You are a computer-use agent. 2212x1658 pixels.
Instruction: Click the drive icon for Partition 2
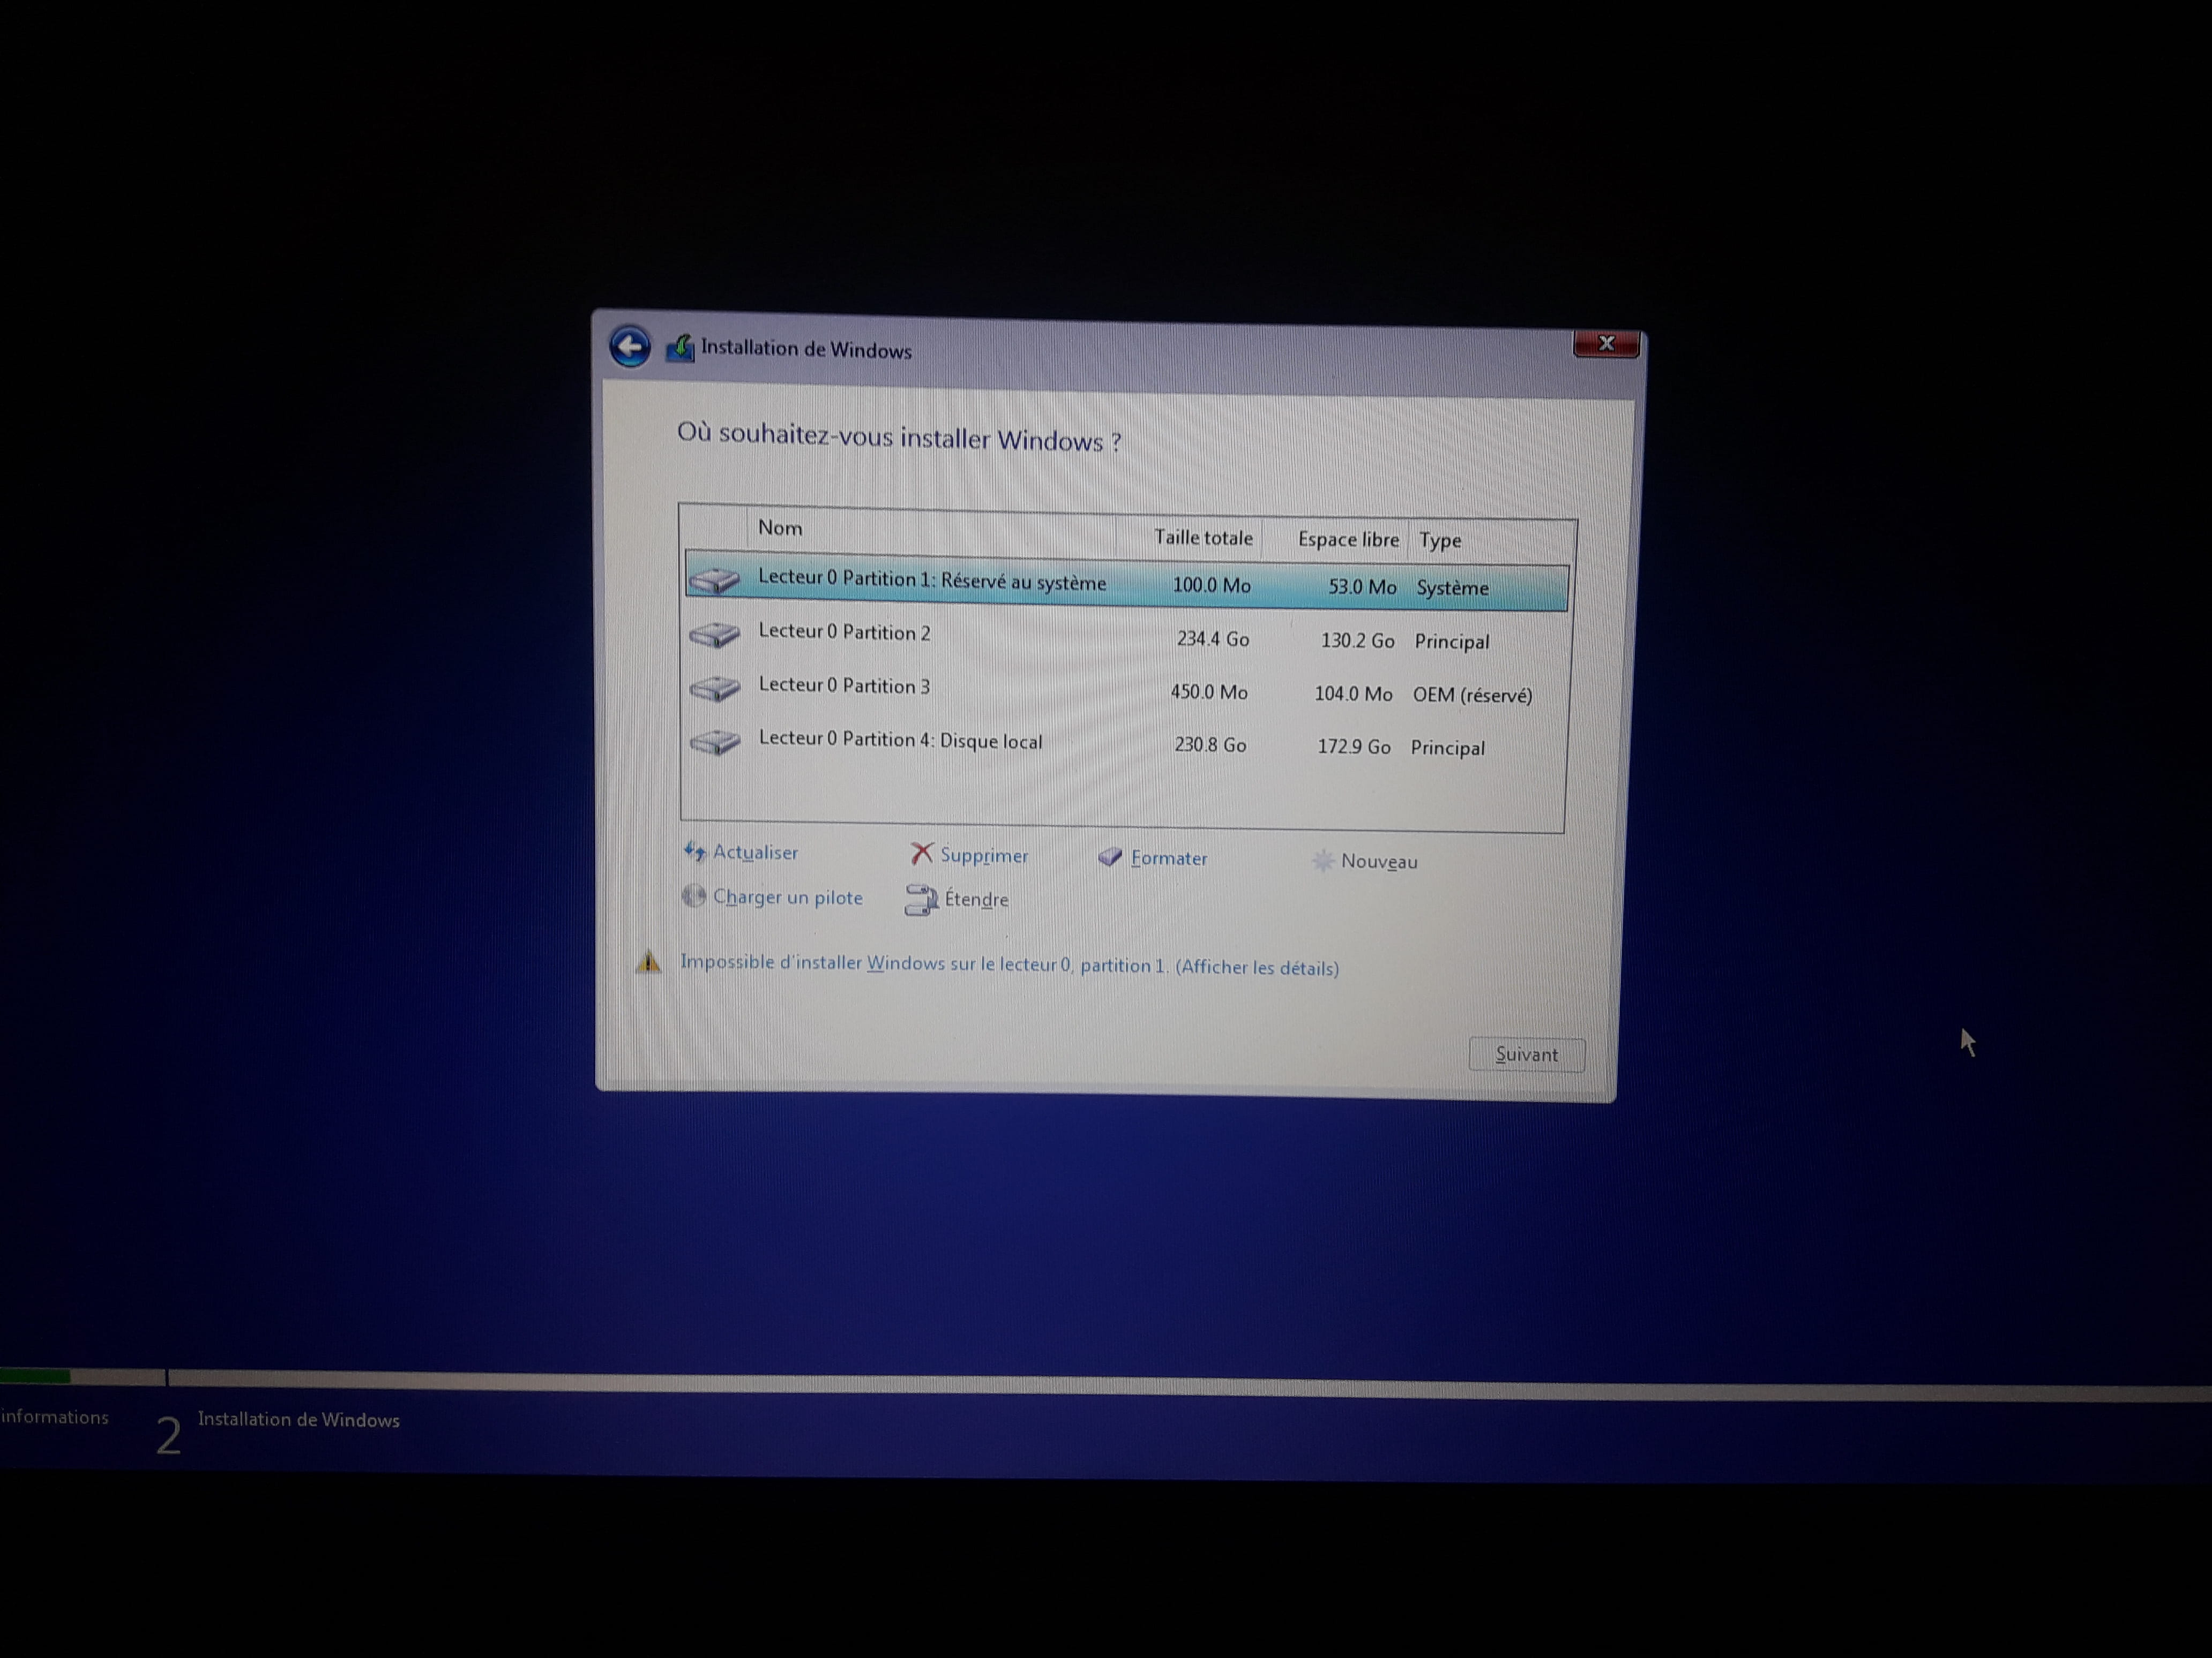click(x=715, y=634)
